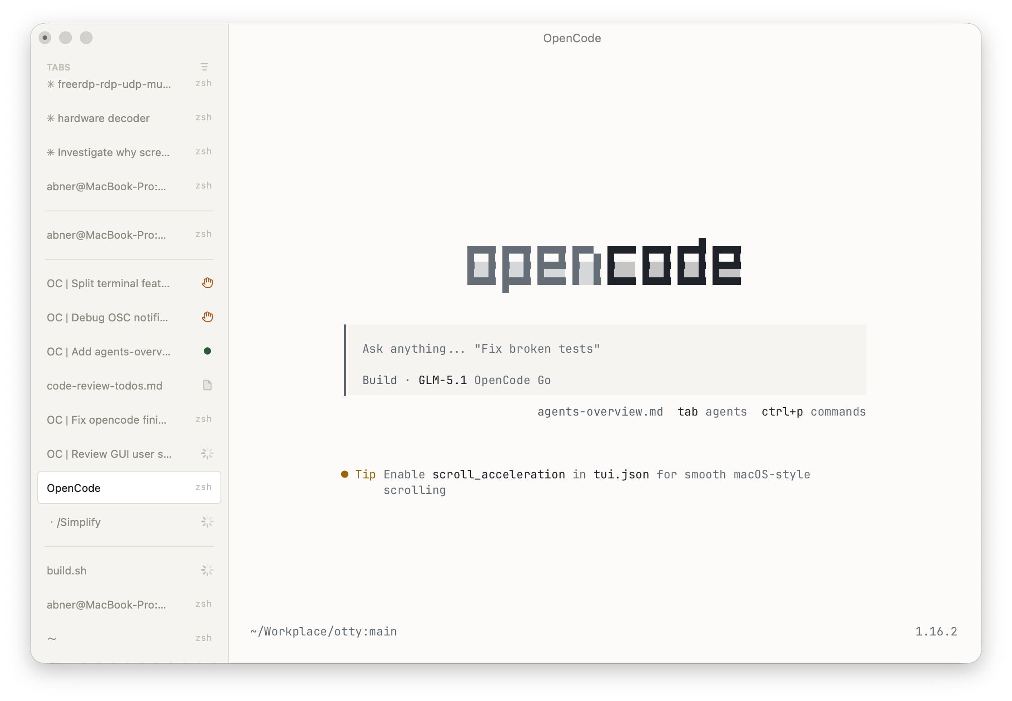
Task: Switch to build.sh tab
Action: [129, 570]
